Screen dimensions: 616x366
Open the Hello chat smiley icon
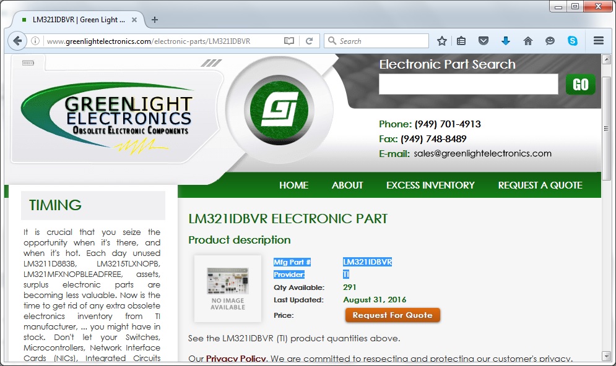(x=550, y=41)
